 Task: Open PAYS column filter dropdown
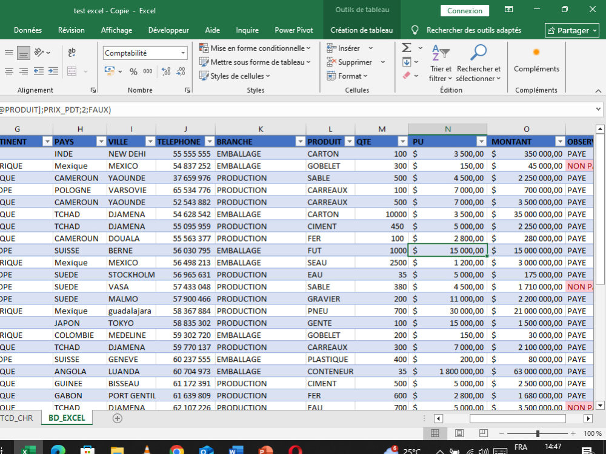pyautogui.click(x=101, y=142)
